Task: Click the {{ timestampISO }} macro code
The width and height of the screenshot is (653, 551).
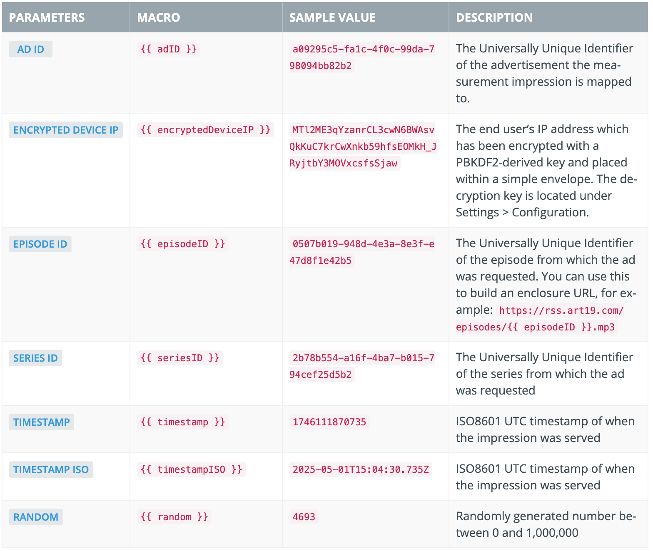Action: (x=191, y=469)
